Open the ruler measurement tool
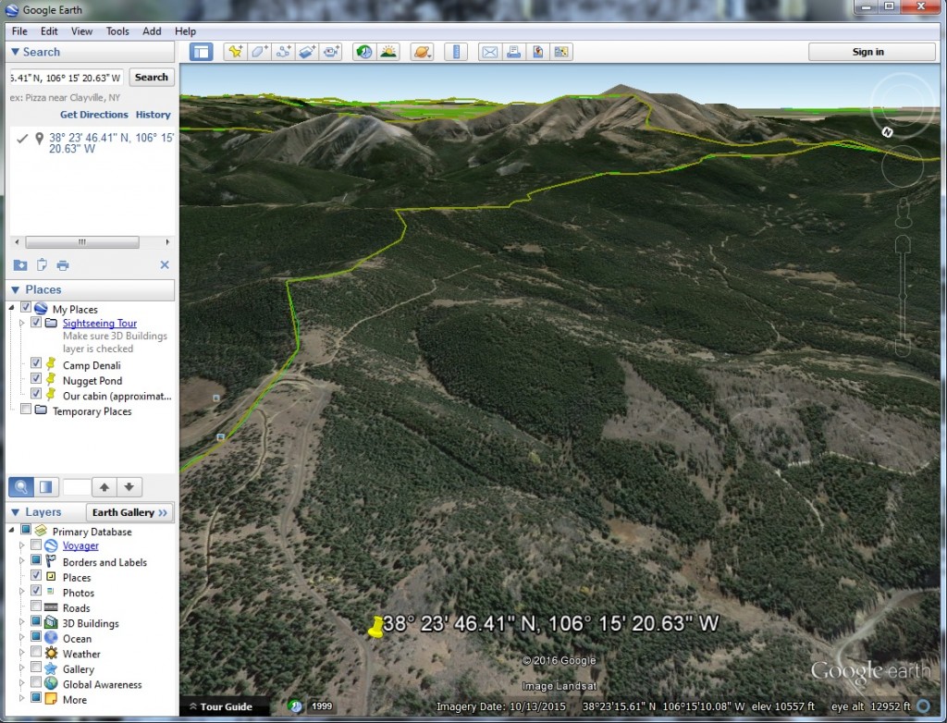 [456, 52]
